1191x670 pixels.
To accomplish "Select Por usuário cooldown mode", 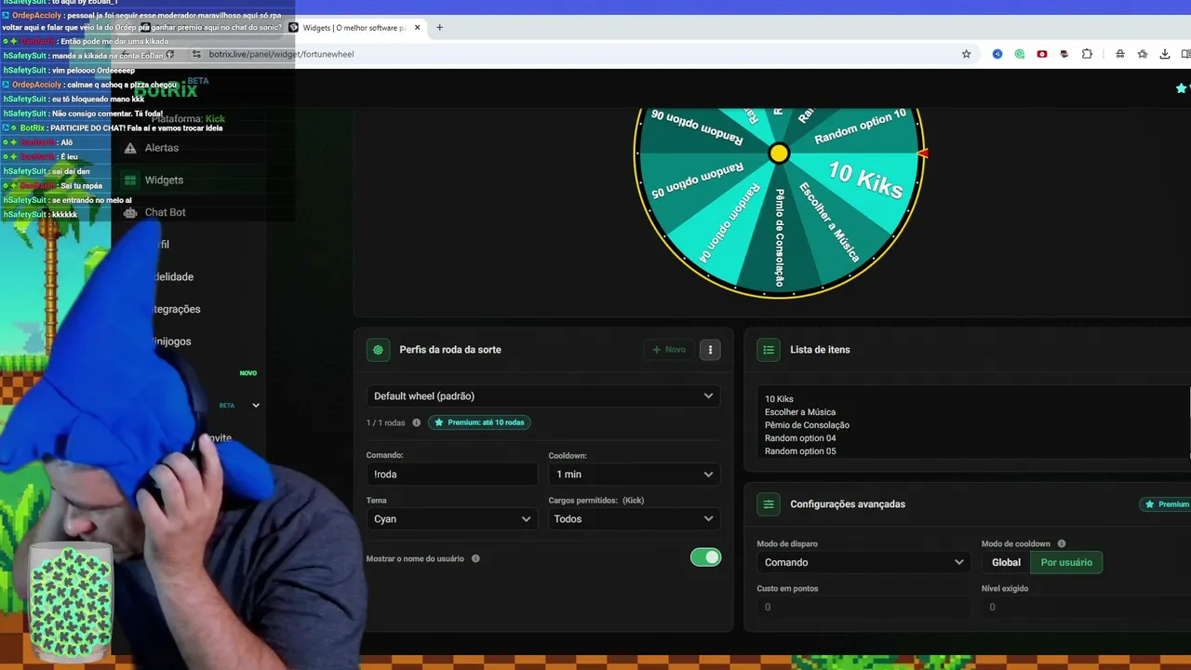I will pyautogui.click(x=1066, y=562).
